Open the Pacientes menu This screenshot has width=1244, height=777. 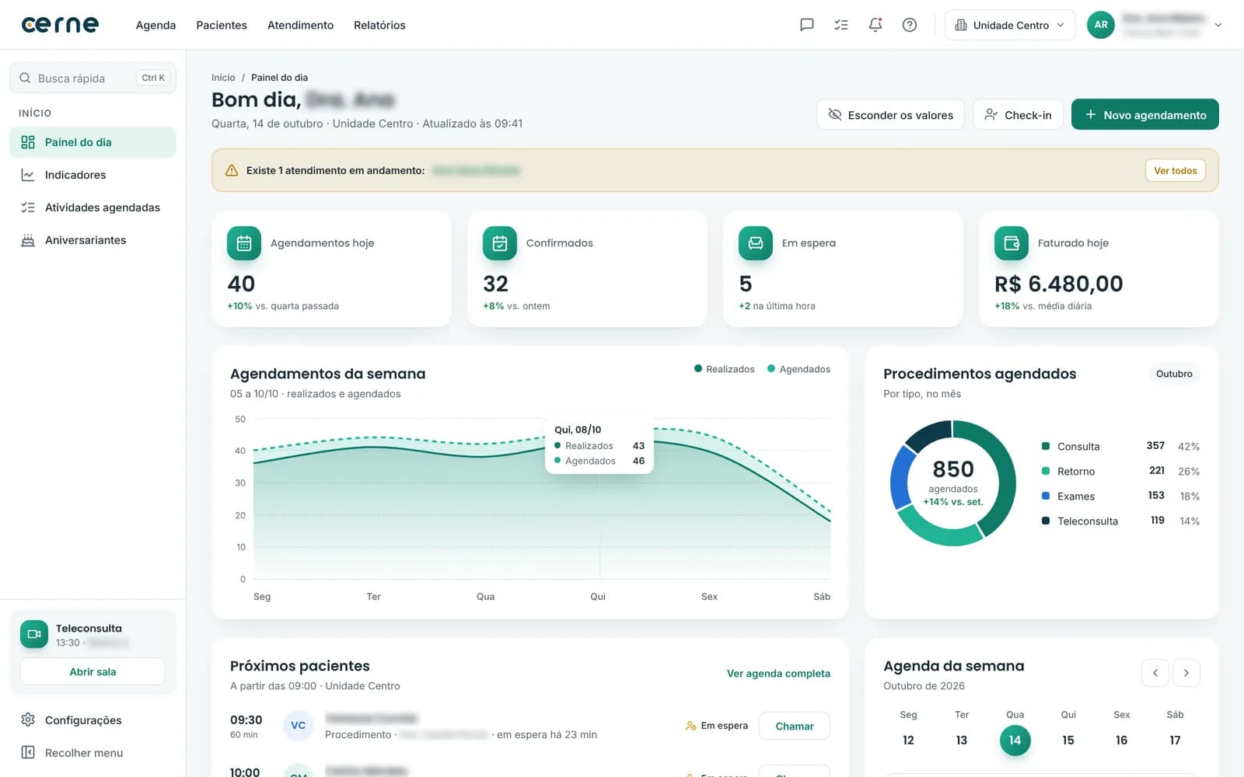[222, 25]
